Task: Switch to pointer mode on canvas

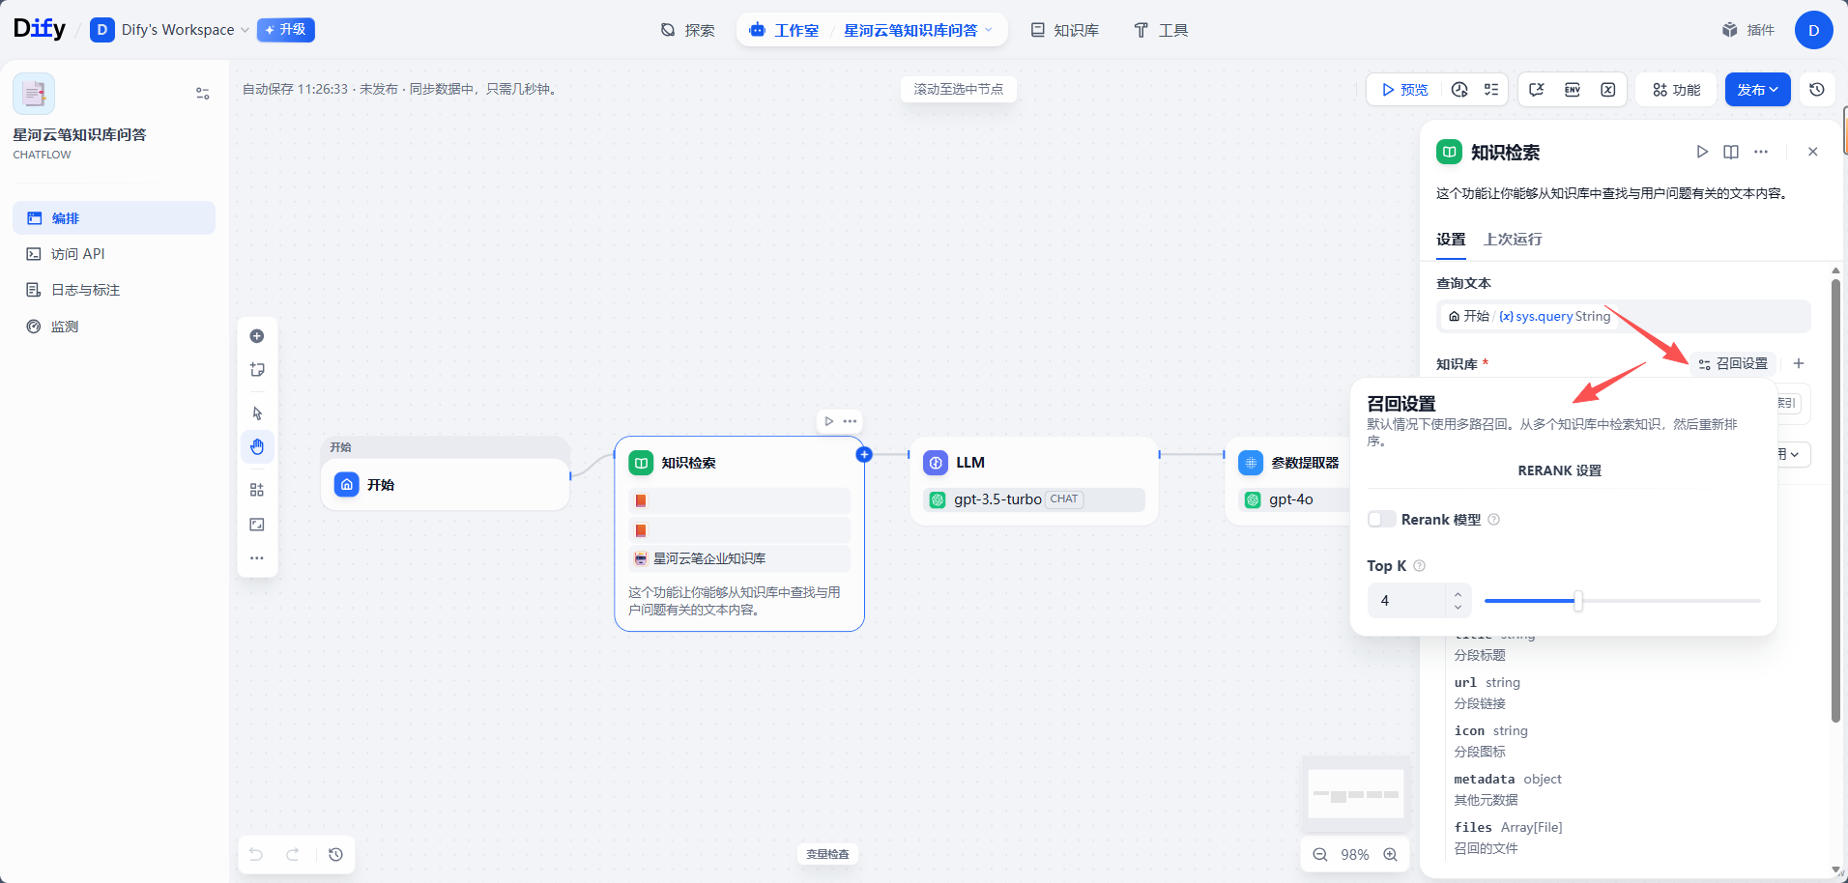Action: 257,413
